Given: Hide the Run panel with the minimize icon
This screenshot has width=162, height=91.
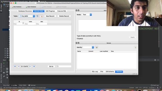Looking at the screenshot, I should point(158,60).
